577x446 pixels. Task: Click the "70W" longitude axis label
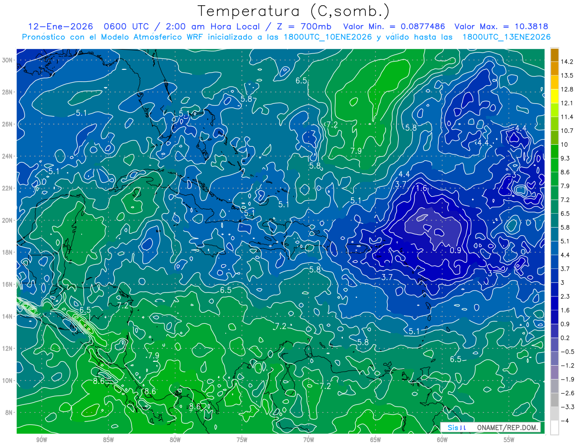pos(309,440)
